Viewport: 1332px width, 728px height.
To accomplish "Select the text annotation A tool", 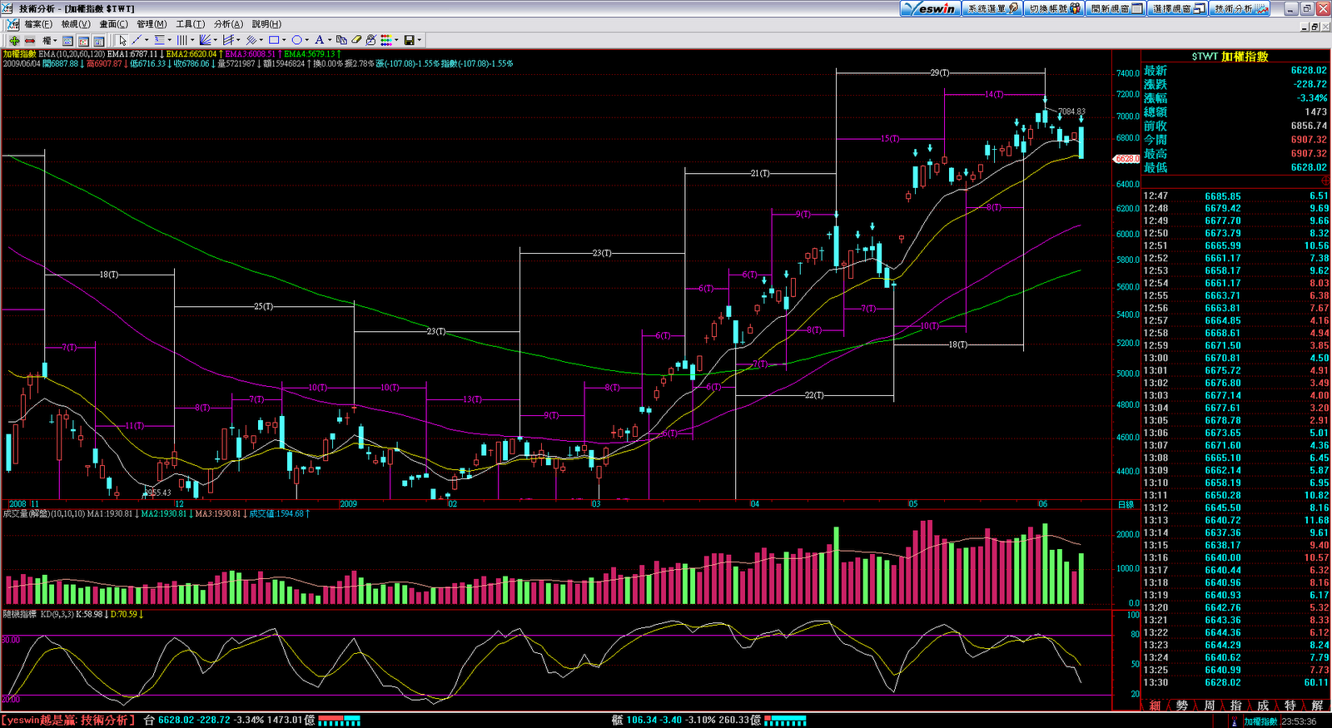I will tap(319, 40).
